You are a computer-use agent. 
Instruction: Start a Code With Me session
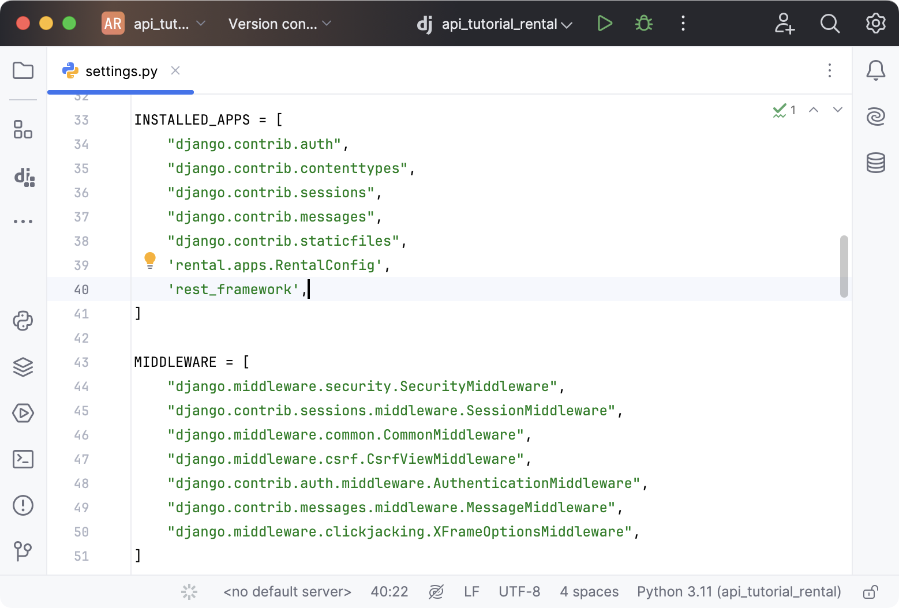coord(785,24)
